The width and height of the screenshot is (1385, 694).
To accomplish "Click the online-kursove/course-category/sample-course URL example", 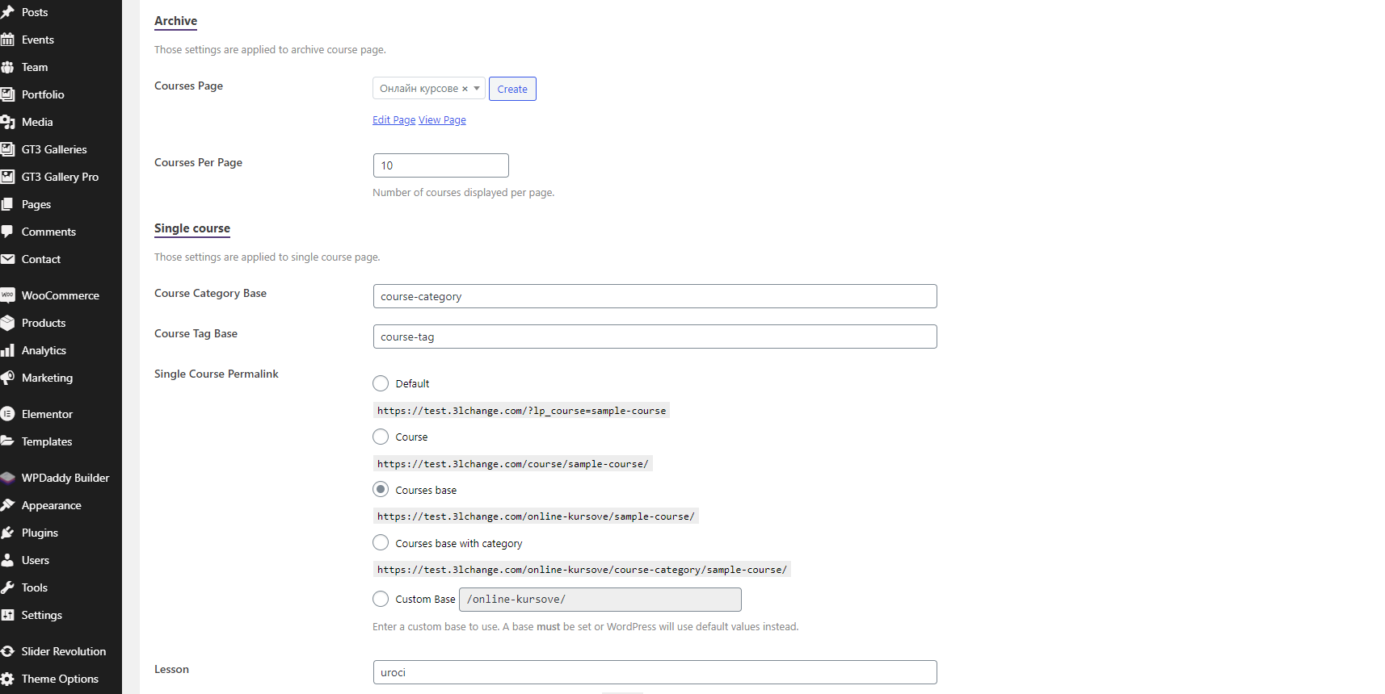I will pos(582,570).
